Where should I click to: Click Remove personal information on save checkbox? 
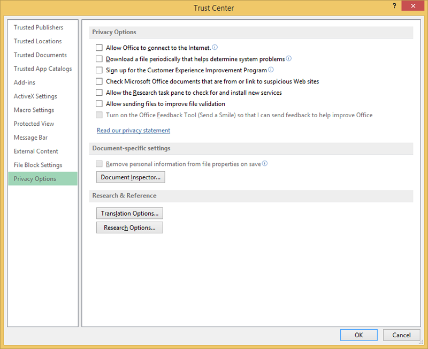[99, 164]
